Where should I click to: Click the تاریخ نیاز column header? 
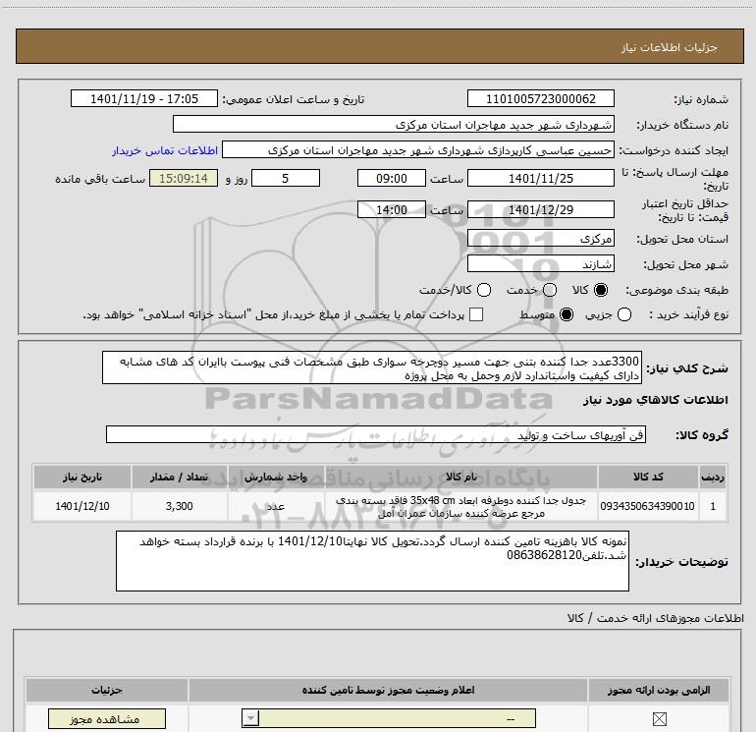(x=81, y=477)
